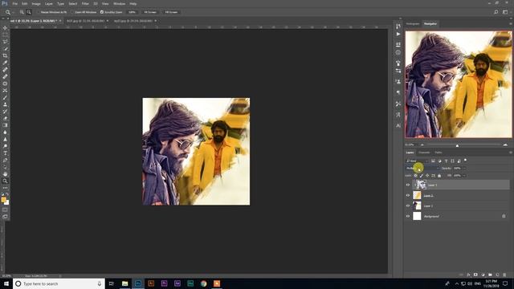Open the Kind filter dropdown

coord(417,161)
